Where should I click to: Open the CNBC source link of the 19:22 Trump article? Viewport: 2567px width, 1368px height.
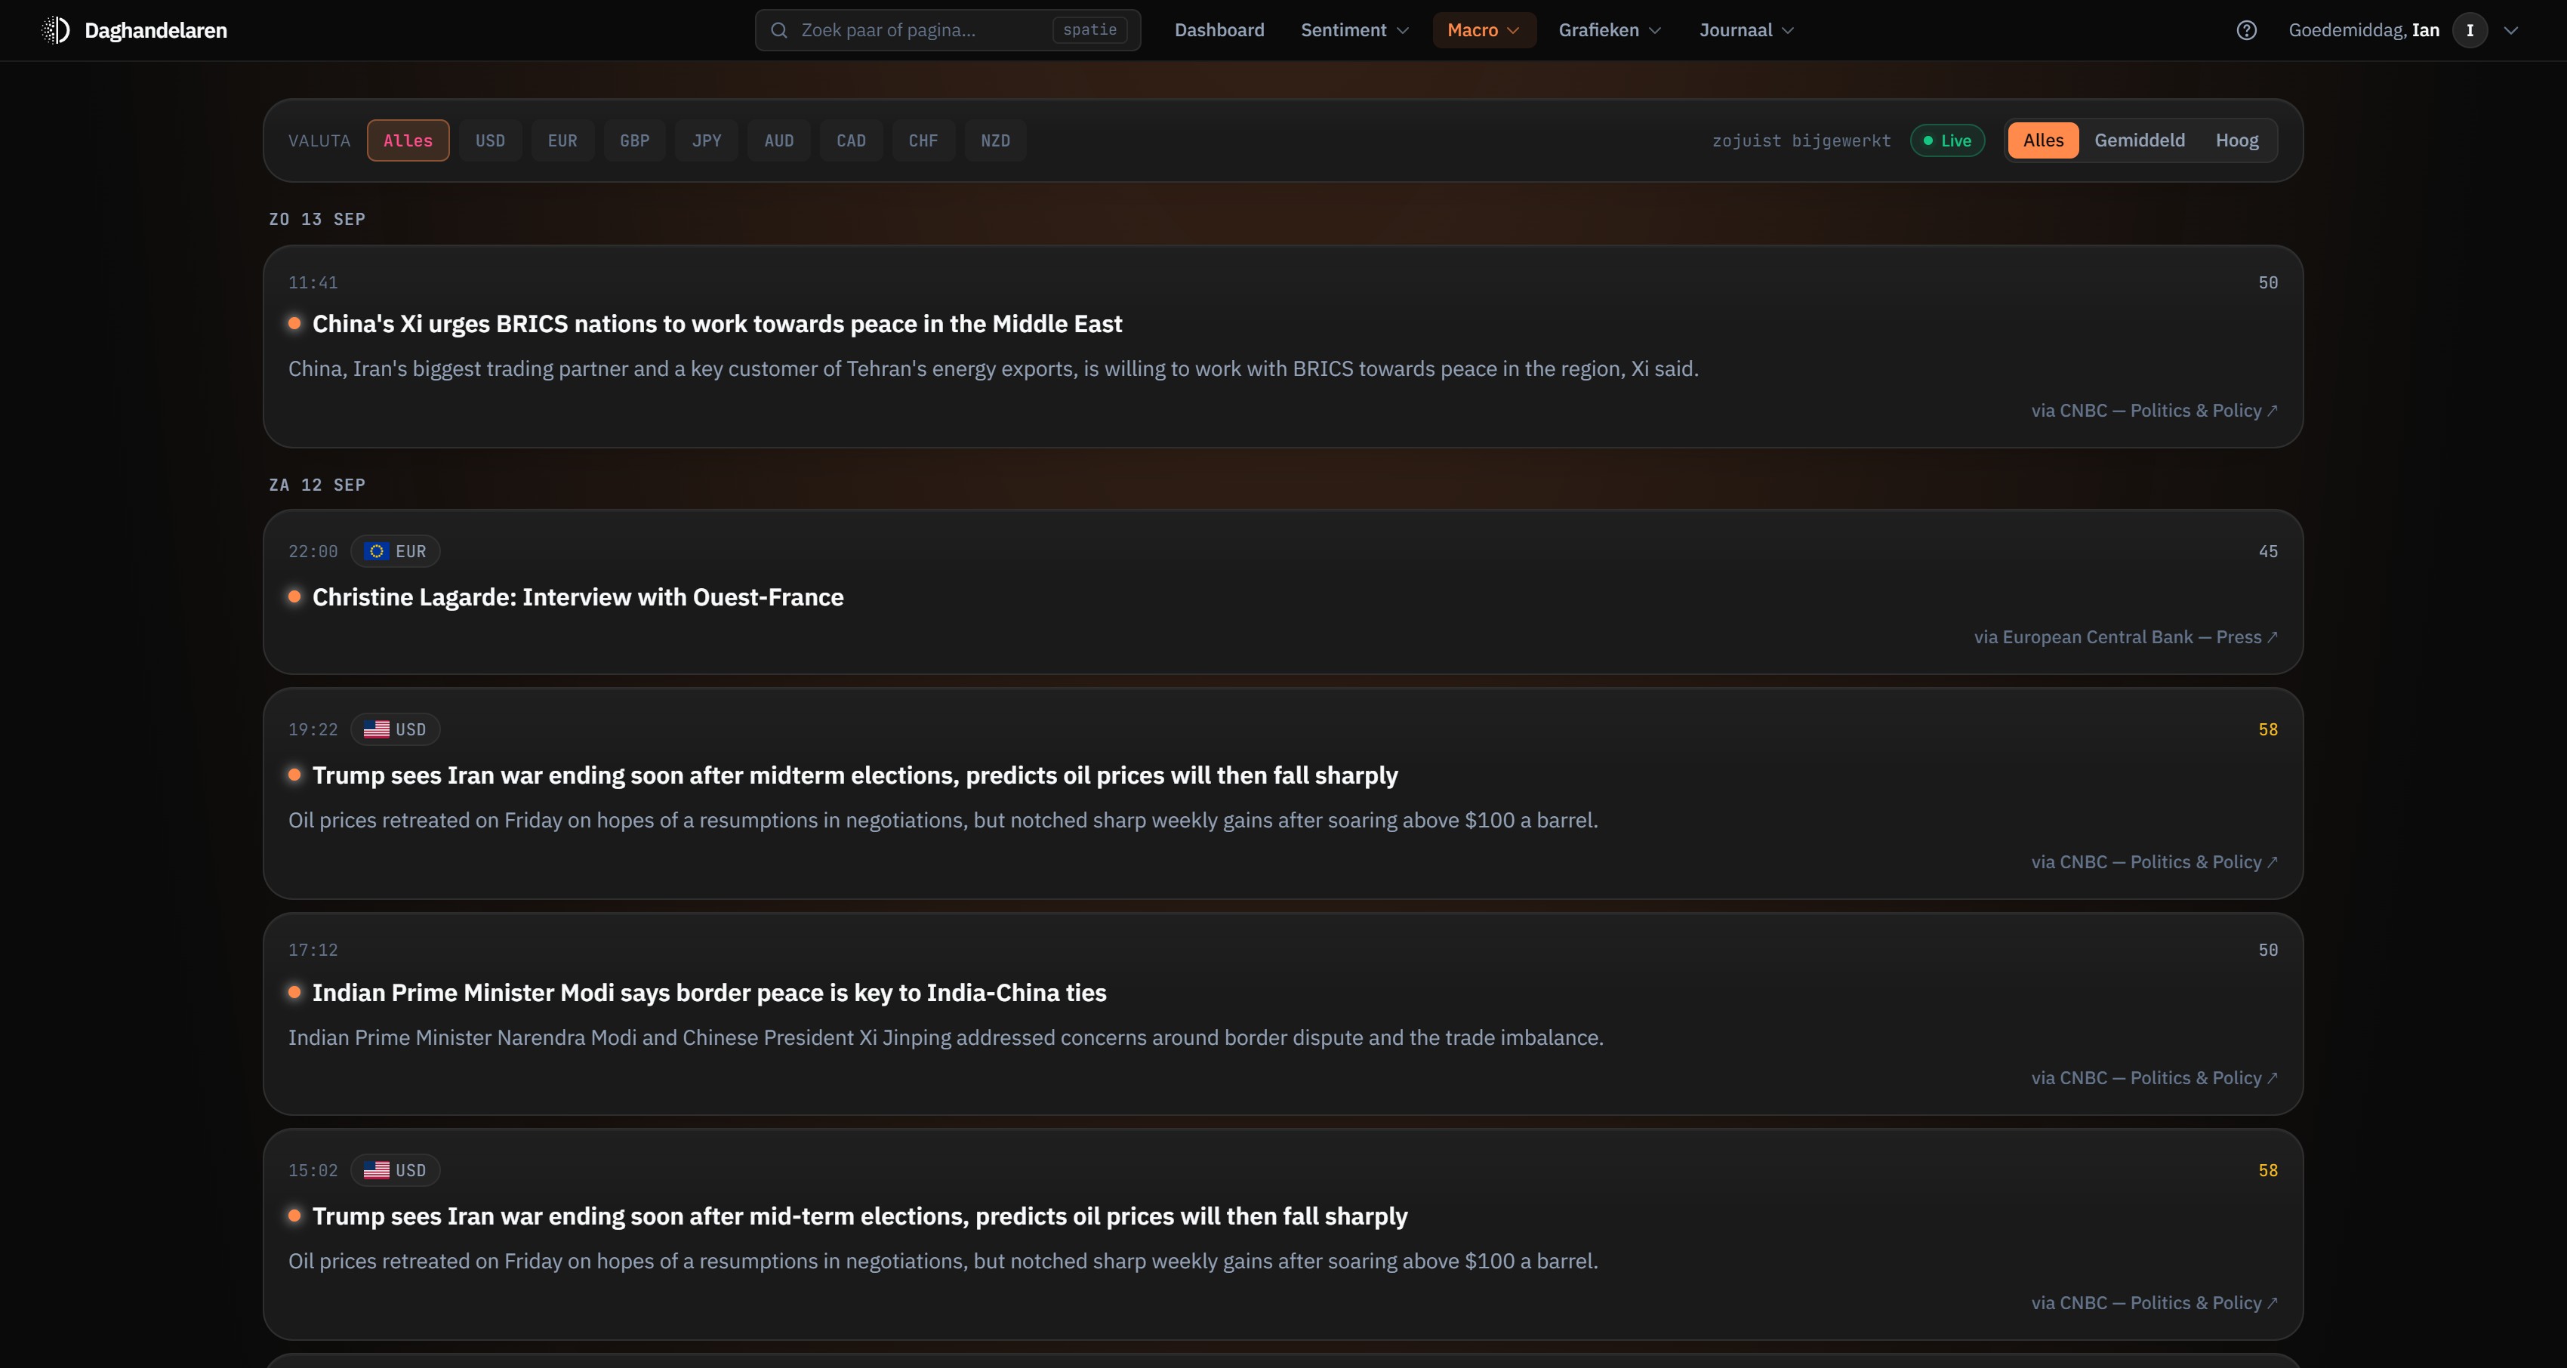2155,862
